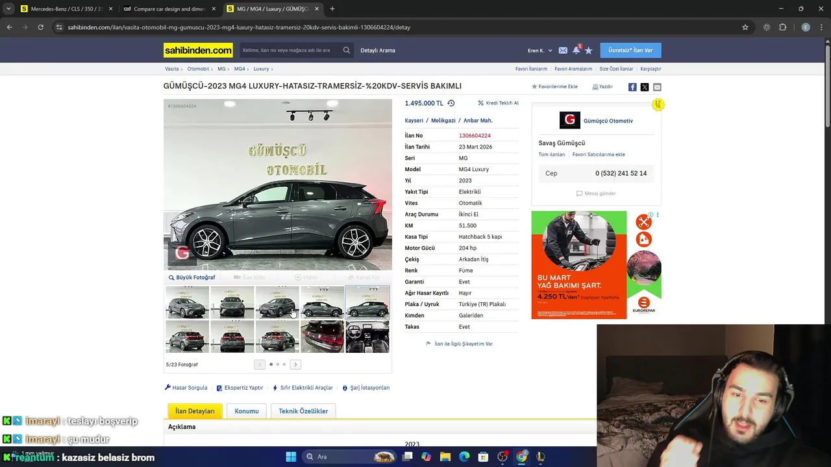The height and width of the screenshot is (467, 831).
Task: Click the header favorites star icon
Action: point(588,50)
